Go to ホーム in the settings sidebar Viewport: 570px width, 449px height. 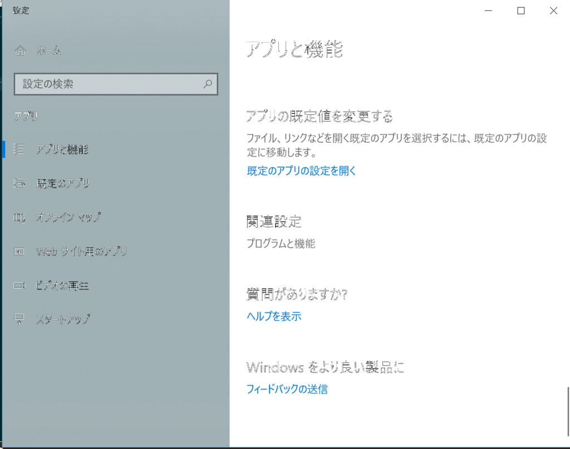click(x=49, y=51)
